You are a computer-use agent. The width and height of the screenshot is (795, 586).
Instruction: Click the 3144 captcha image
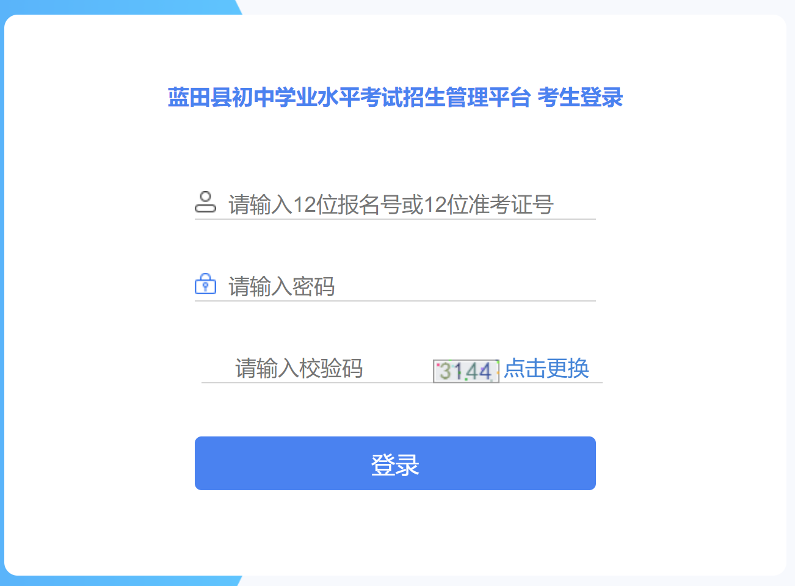tap(466, 371)
